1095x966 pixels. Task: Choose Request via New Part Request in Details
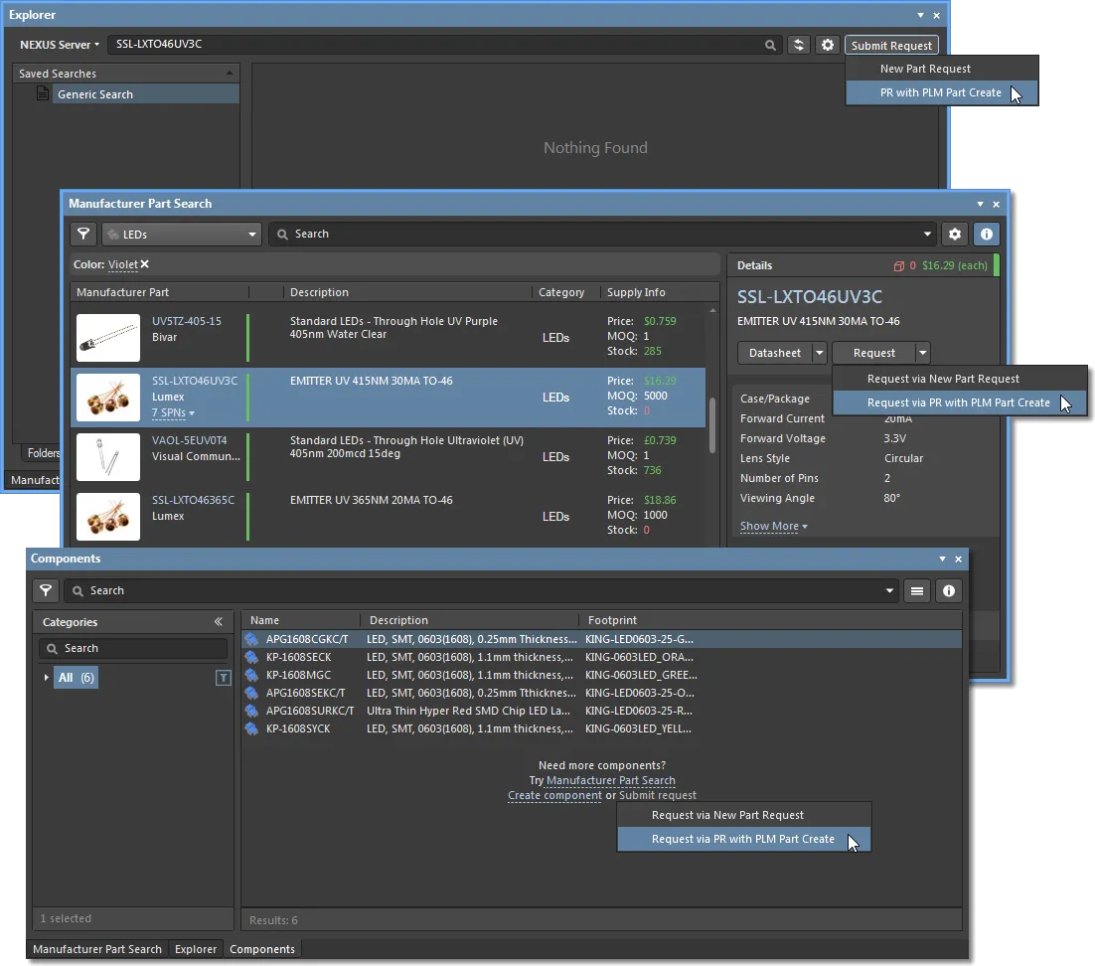pos(960,379)
